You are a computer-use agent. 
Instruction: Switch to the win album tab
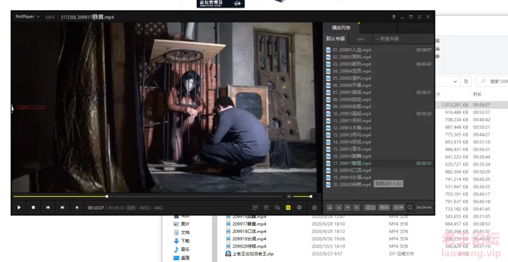(360, 39)
